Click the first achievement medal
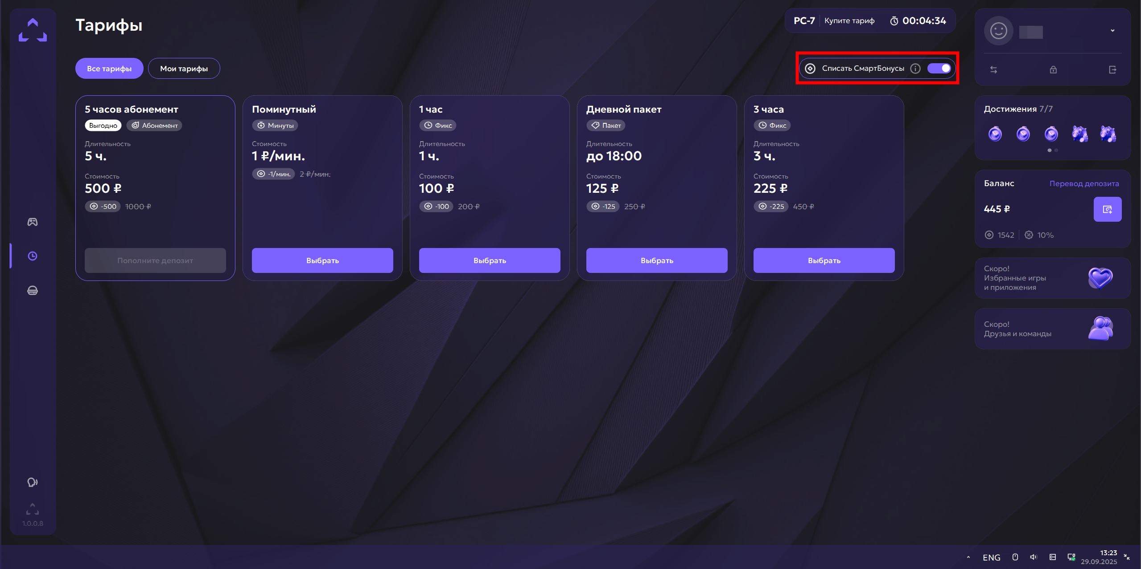1141x569 pixels. pyautogui.click(x=995, y=134)
